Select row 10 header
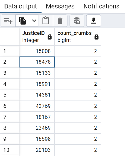Image resolution: width=125 pixels, height=156 pixels. click(10, 150)
